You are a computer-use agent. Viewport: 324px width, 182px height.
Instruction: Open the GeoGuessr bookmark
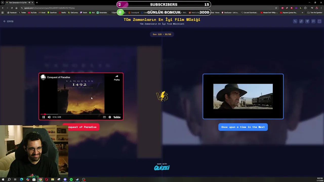coord(230,12)
